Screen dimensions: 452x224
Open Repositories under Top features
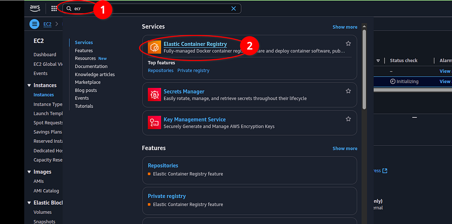click(161, 70)
